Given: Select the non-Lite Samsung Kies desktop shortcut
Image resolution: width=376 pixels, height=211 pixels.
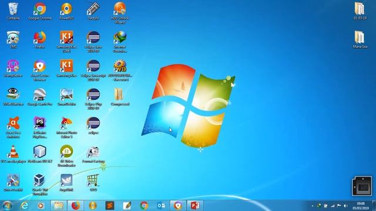Looking at the screenshot, I should click(x=66, y=69).
